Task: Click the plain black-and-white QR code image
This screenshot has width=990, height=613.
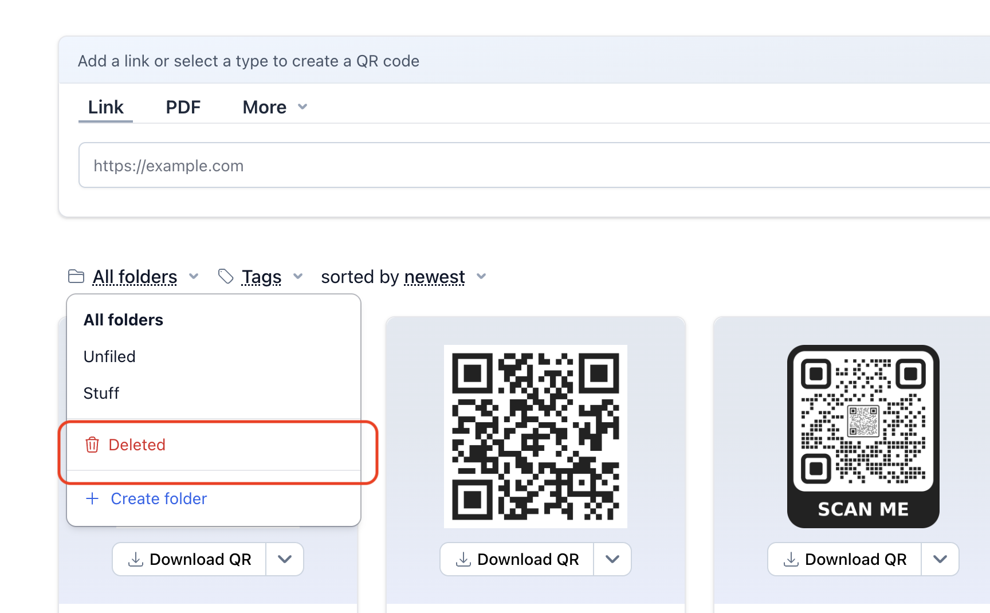Action: [x=536, y=437]
